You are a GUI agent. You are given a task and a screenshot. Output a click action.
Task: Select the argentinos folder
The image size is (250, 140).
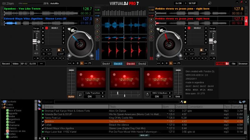pos(14,119)
